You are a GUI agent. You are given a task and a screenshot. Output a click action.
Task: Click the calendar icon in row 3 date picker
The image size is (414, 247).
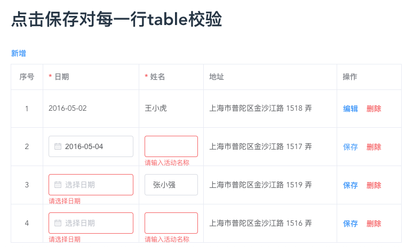[58, 185]
